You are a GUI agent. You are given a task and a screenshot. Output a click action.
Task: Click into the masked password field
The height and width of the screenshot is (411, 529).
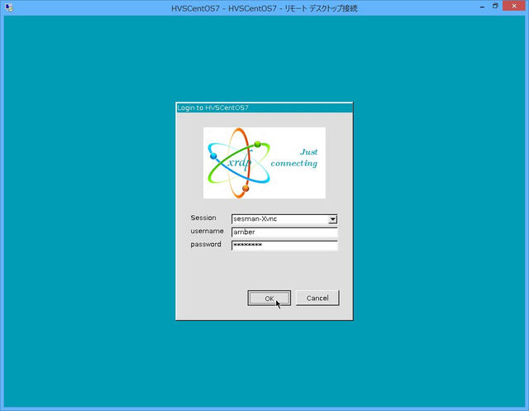[x=284, y=246]
